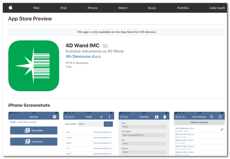Select Music in the top navigation
Image resolution: width=230 pixels, height=159 pixels.
[152, 8]
